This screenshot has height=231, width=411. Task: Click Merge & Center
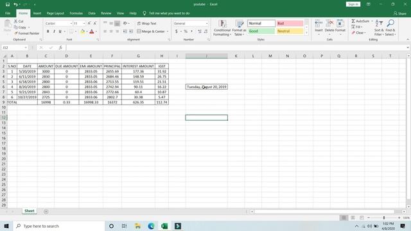point(151,31)
